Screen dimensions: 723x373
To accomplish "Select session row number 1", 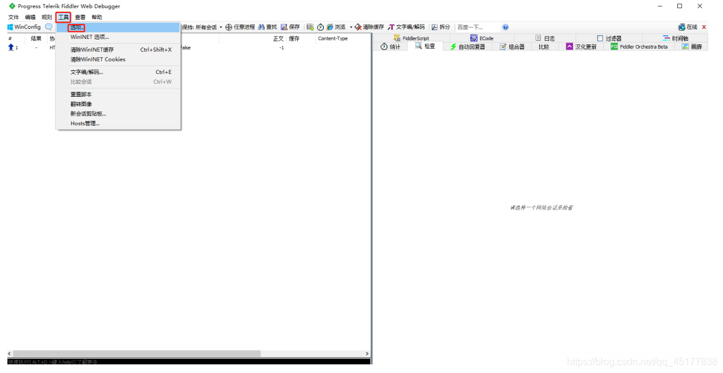I will [189, 47].
